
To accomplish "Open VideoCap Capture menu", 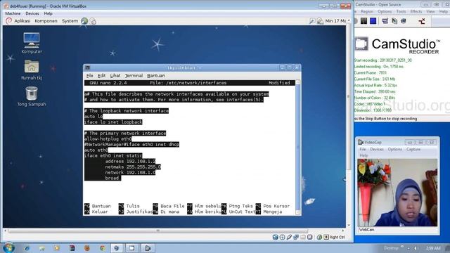I will (x=413, y=149).
